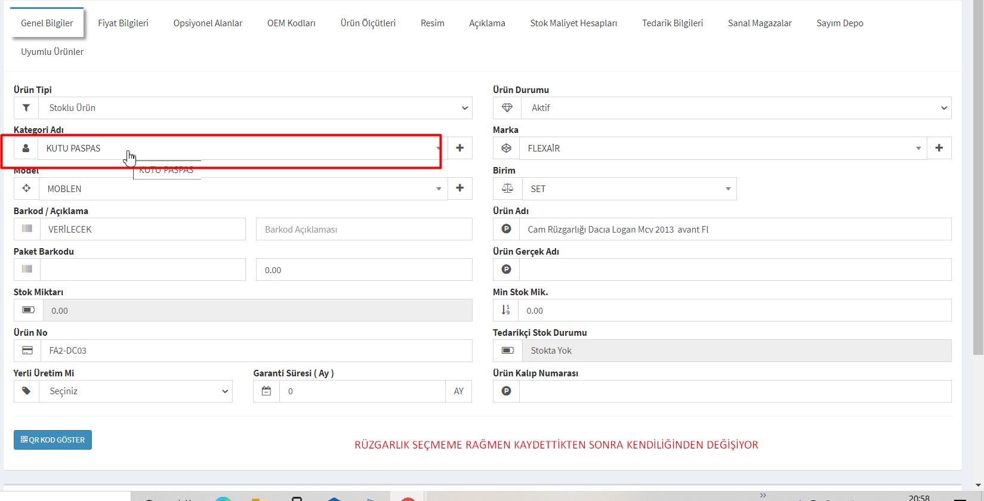This screenshot has height=501, width=984.
Task: Click the diamond icon beside Ürün Durumu
Action: pos(507,108)
